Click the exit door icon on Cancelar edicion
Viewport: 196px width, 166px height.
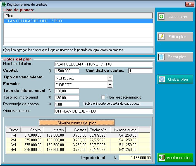162,158
